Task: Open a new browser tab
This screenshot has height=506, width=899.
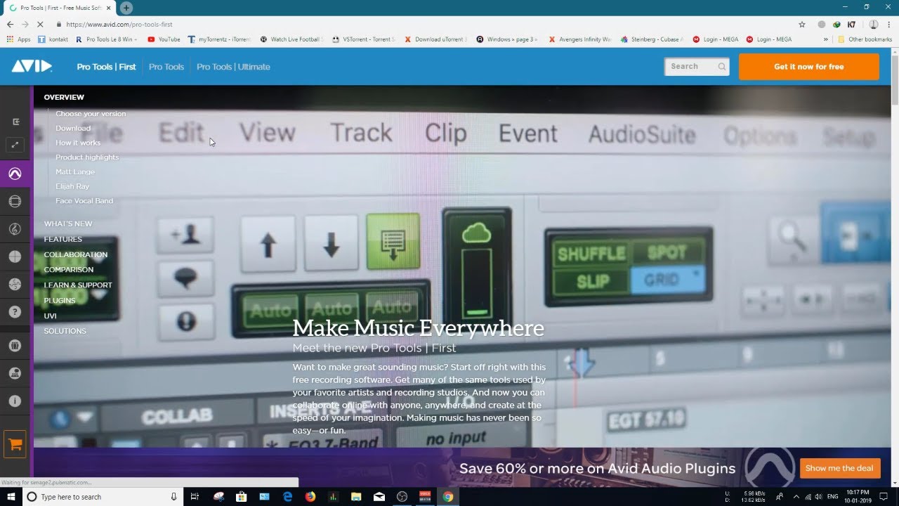Action: (x=126, y=8)
